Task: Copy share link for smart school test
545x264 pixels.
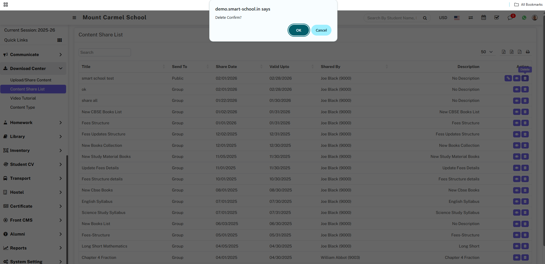Action: click(508, 78)
